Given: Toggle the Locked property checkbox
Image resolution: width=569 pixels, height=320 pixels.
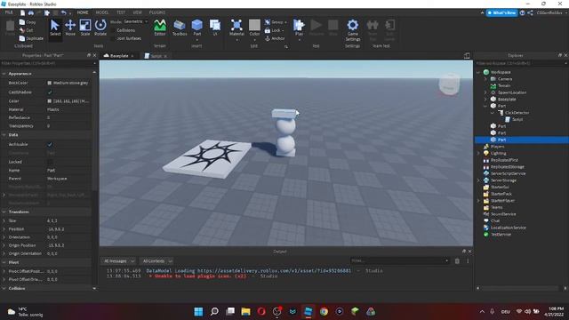Looking at the screenshot, I should [x=50, y=162].
